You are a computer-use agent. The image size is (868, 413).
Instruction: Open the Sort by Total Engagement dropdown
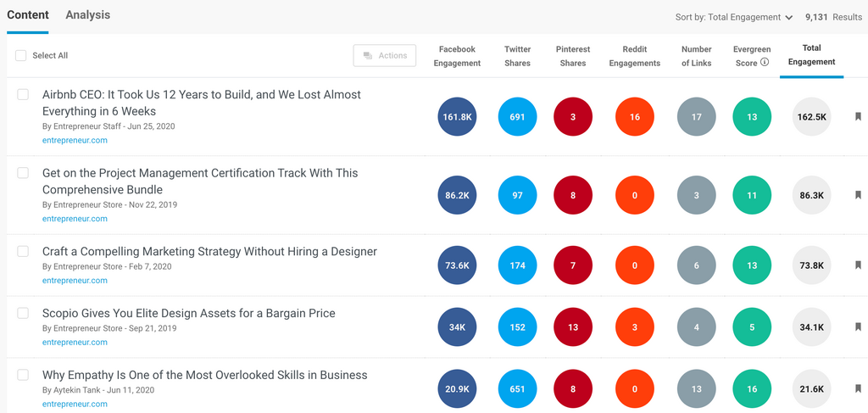[734, 17]
